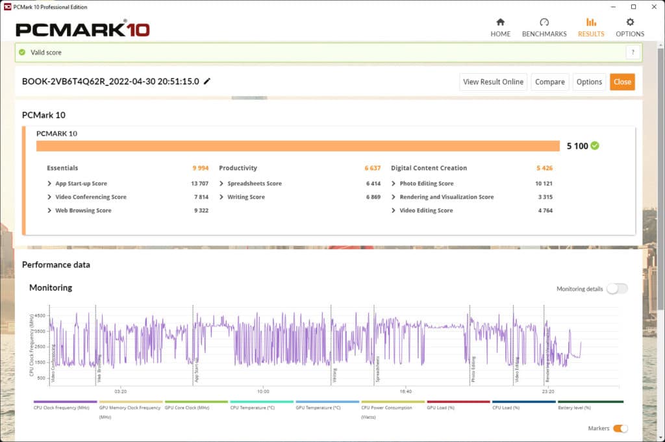
Task: Select the RESULTS tab label
Action: click(591, 34)
